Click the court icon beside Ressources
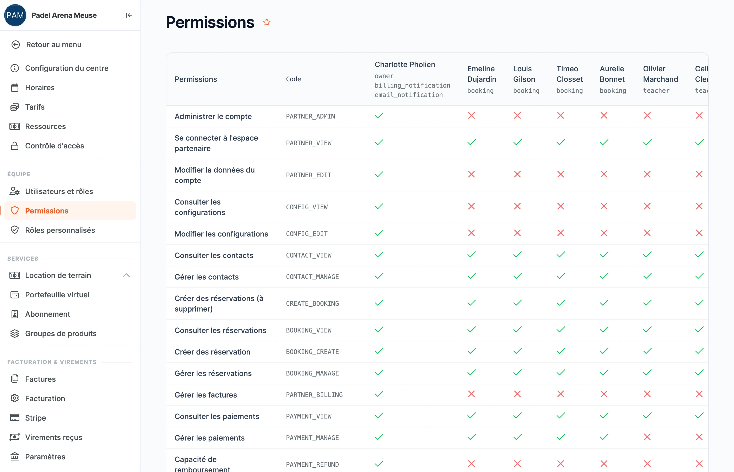 click(15, 126)
